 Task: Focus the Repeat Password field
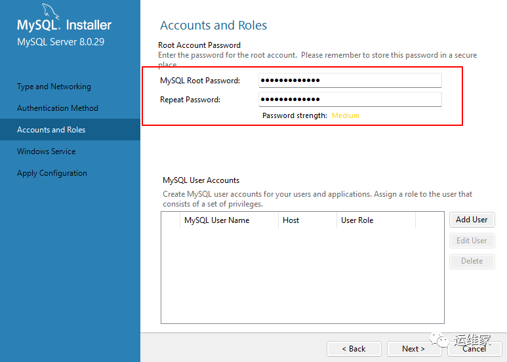pos(350,99)
